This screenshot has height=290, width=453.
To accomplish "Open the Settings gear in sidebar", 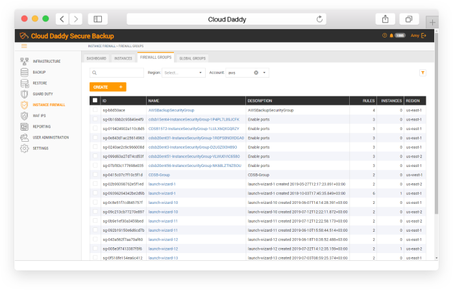I will (25, 148).
